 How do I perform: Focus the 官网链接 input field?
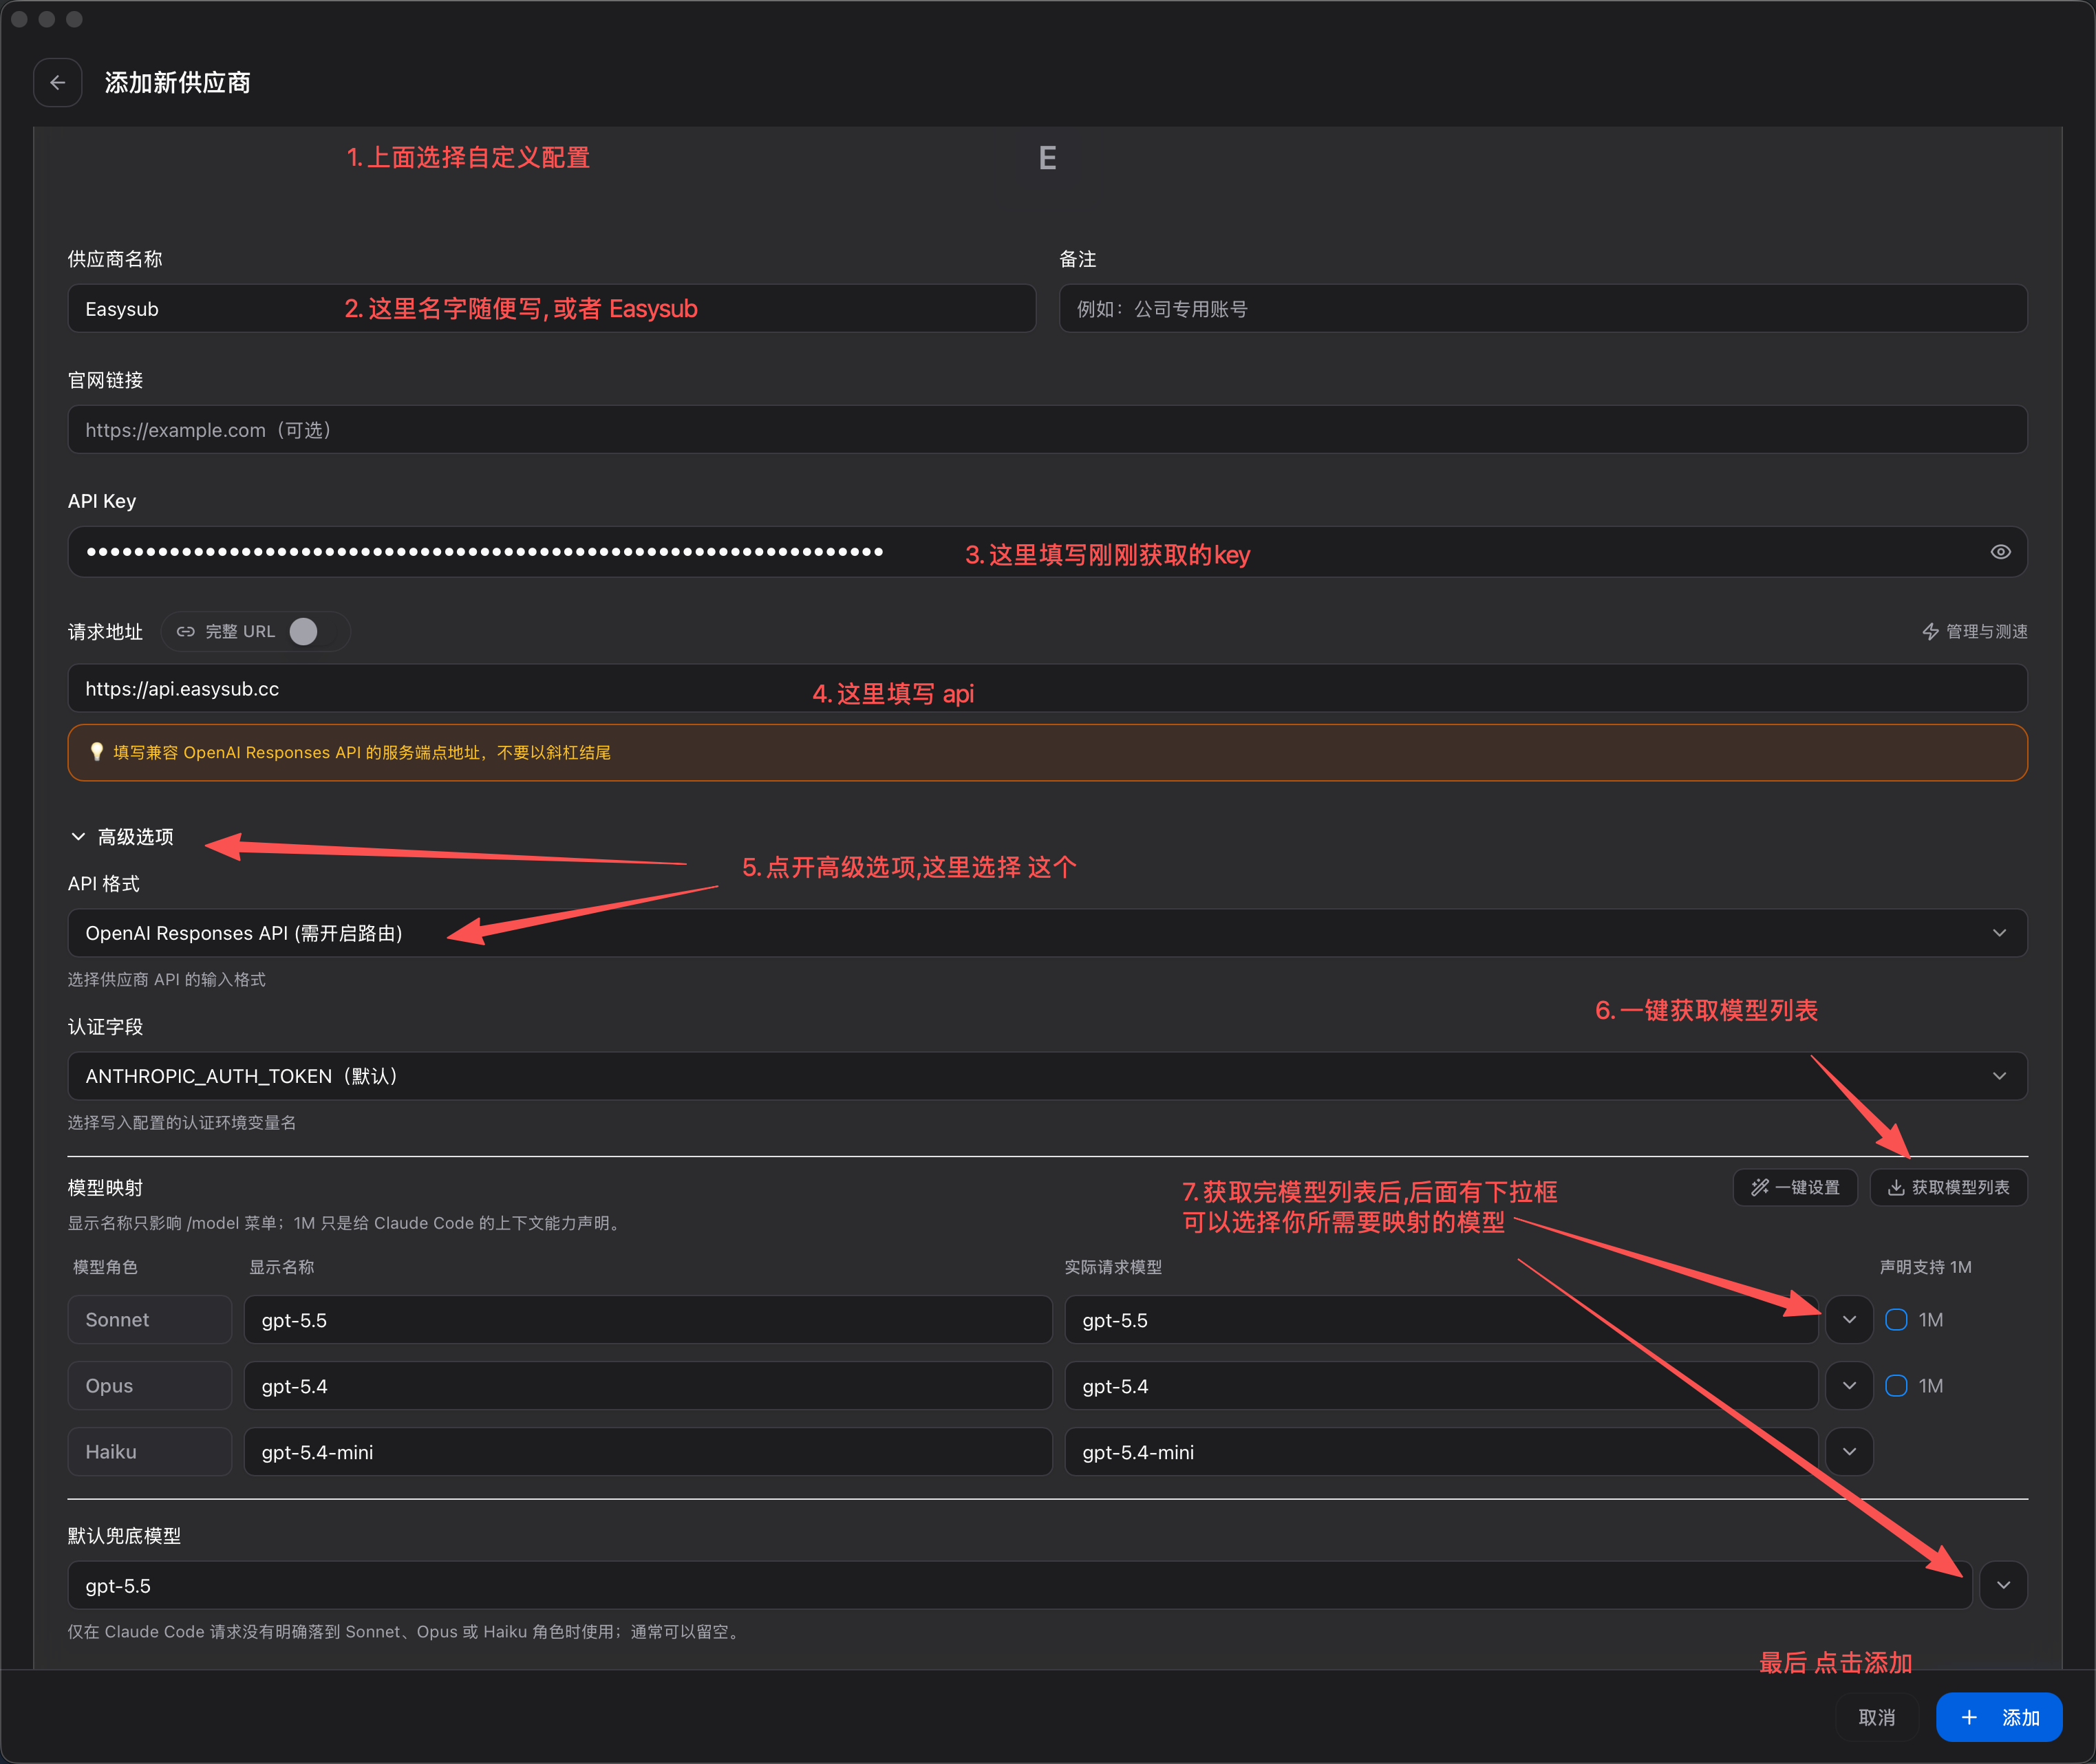1047,430
